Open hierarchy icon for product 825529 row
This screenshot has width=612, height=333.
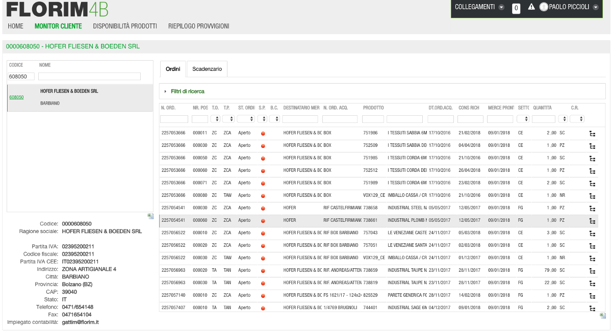(x=592, y=296)
